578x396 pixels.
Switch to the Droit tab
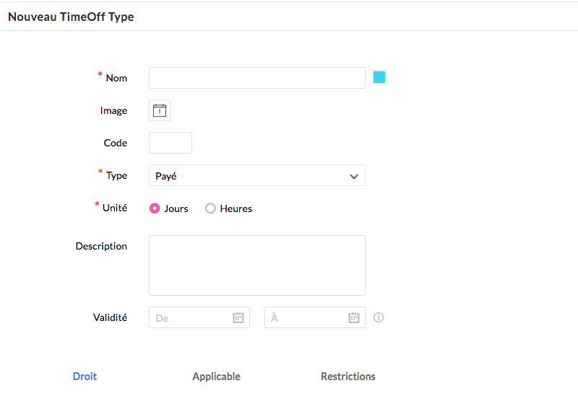(85, 377)
